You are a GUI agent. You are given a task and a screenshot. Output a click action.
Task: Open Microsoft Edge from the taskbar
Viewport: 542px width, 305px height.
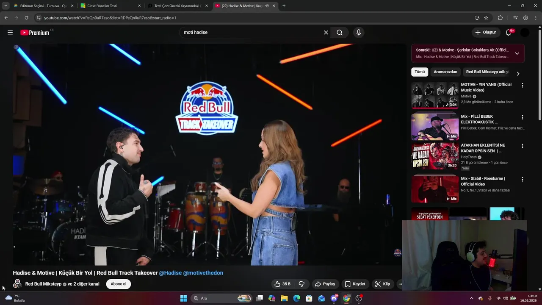point(296,298)
